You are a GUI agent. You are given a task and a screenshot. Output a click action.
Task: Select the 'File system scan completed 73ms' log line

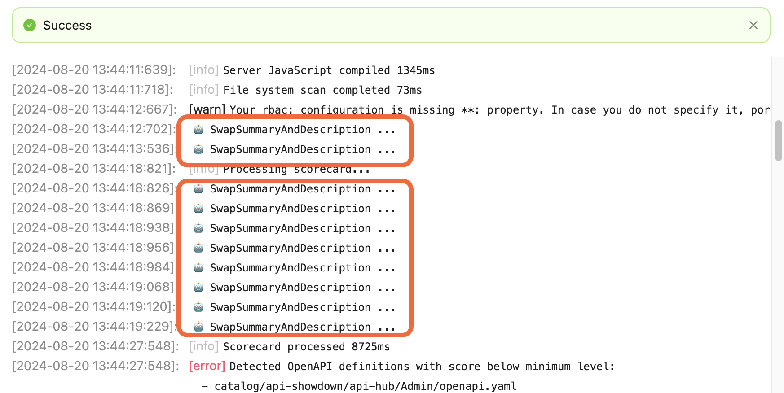322,90
